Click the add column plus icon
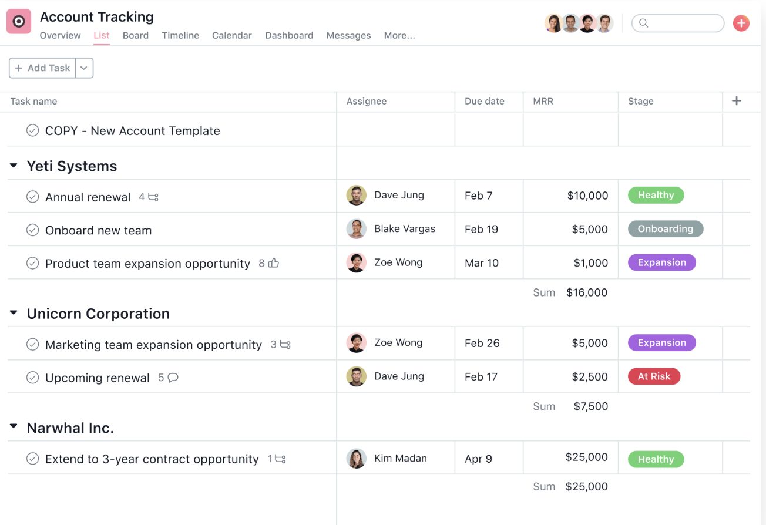The image size is (766, 525). click(x=737, y=101)
